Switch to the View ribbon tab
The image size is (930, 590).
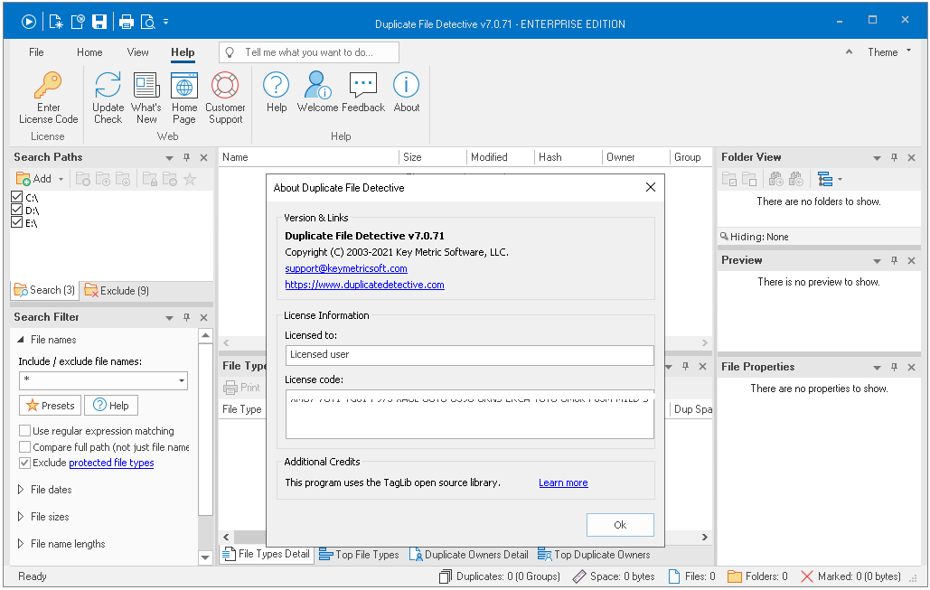click(137, 52)
